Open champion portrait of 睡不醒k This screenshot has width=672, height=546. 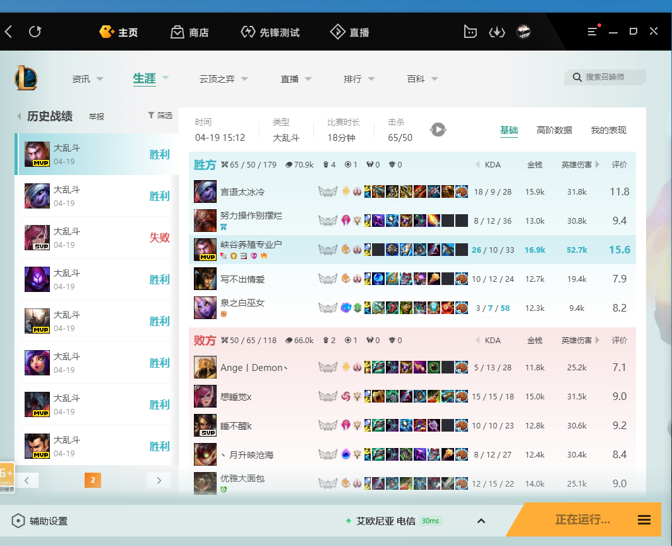click(205, 426)
